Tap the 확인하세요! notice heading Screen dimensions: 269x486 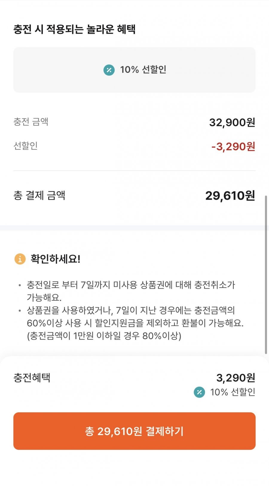click(x=55, y=259)
